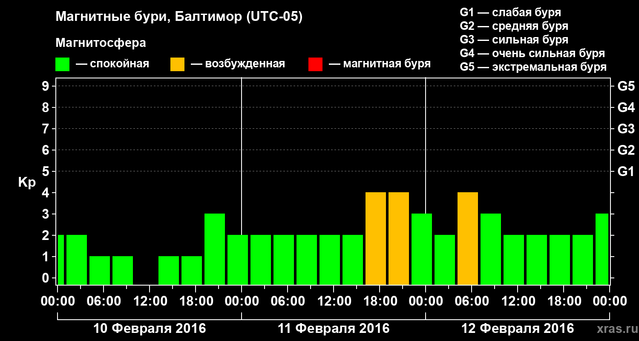Click the '12 Февраля 2016' date label
This screenshot has height=341, width=639.
click(x=518, y=329)
